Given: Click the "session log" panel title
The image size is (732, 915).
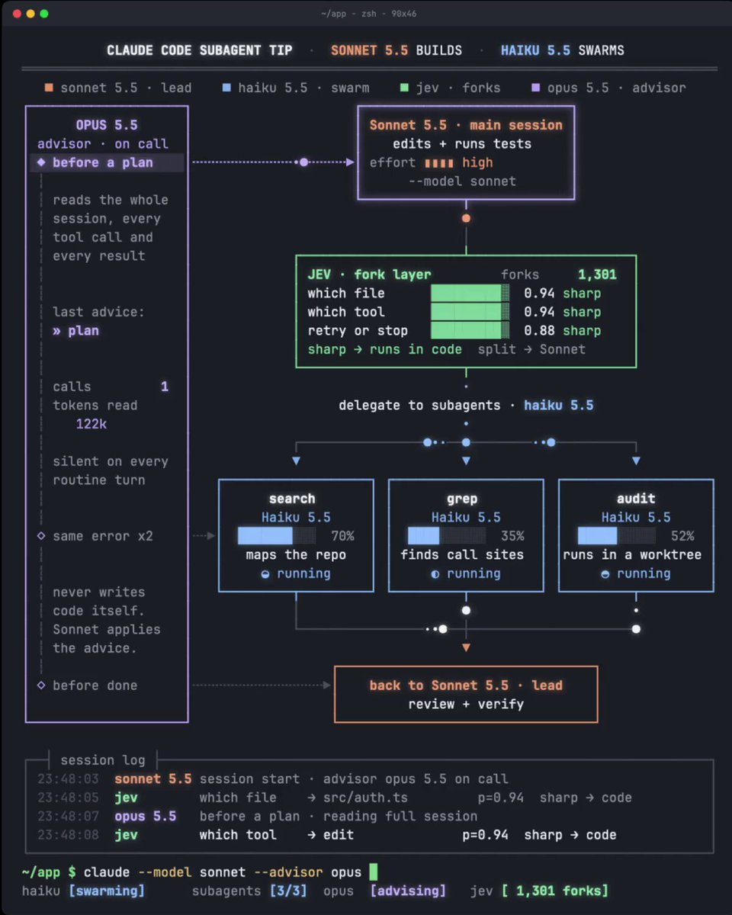Looking at the screenshot, I should [103, 760].
